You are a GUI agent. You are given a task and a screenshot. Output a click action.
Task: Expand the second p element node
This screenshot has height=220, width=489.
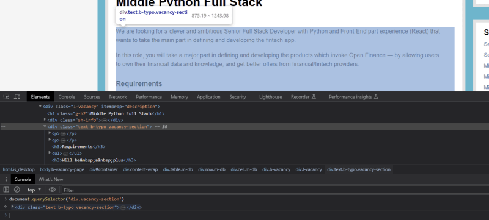coord(50,140)
